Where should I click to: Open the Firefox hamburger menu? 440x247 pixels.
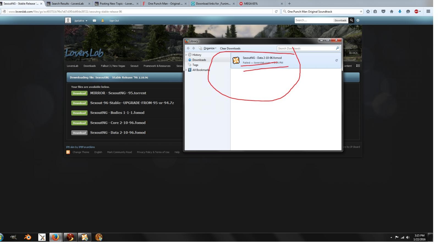[x=428, y=12]
